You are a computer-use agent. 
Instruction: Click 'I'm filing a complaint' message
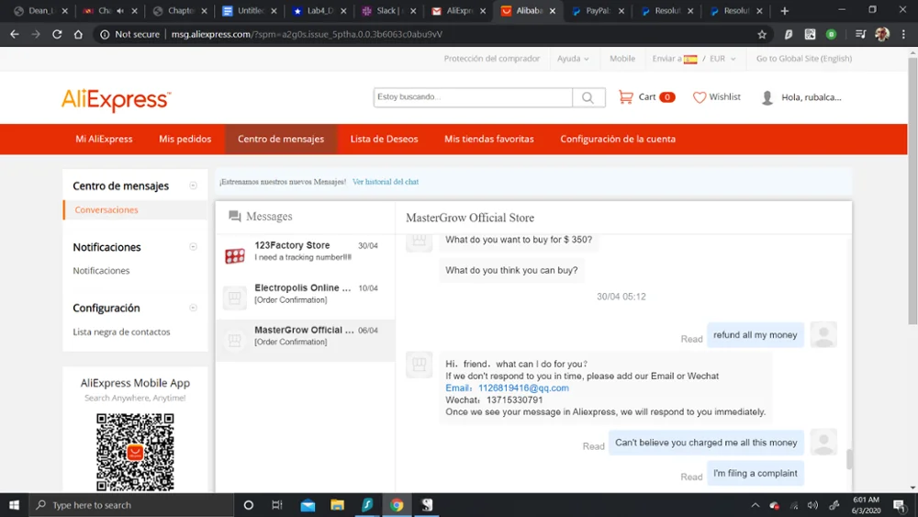[x=755, y=473]
